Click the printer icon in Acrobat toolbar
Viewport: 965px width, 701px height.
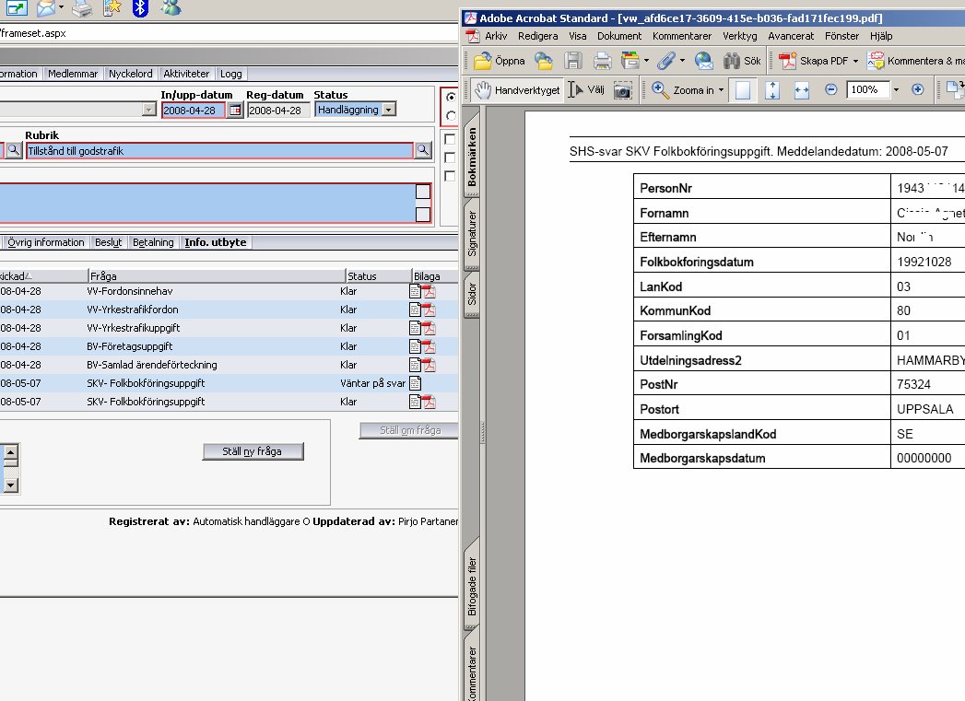pyautogui.click(x=602, y=60)
